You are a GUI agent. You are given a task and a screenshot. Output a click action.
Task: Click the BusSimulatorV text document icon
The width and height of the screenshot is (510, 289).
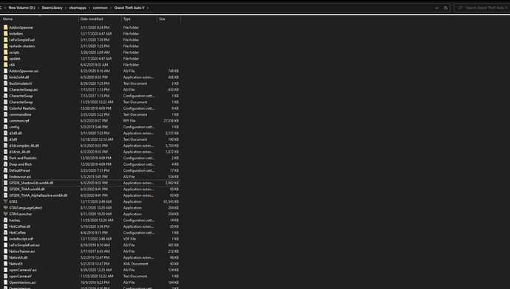pos(5,83)
